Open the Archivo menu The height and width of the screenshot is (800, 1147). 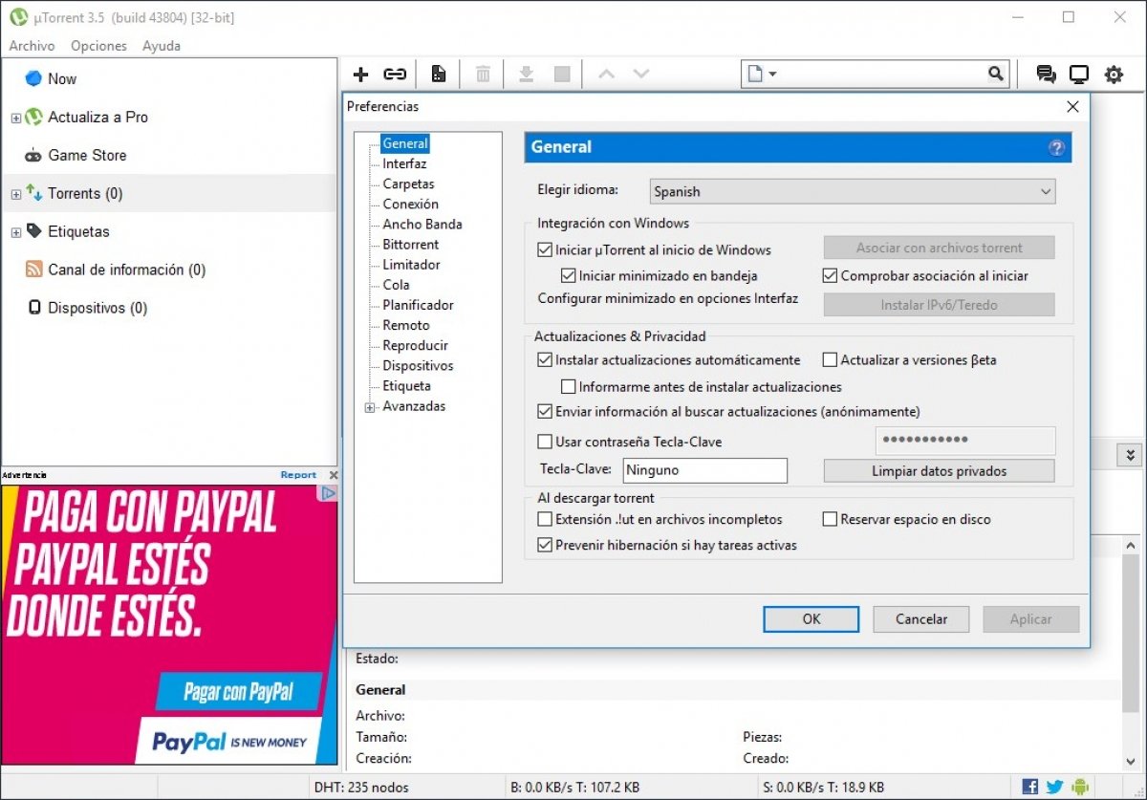pos(32,46)
